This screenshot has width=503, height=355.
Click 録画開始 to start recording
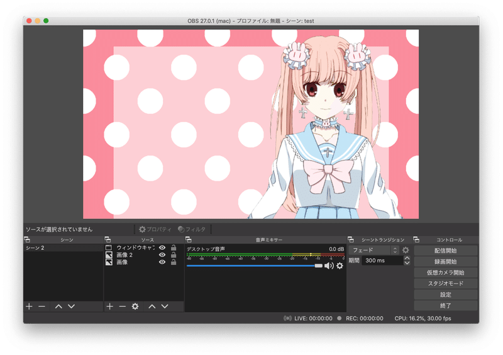pyautogui.click(x=446, y=261)
